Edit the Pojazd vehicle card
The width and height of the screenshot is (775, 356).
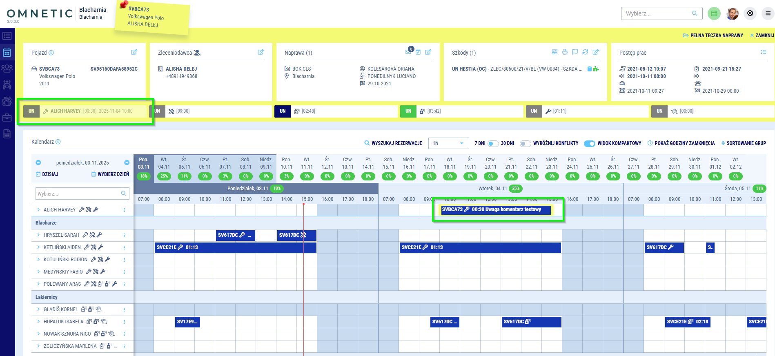(x=134, y=52)
